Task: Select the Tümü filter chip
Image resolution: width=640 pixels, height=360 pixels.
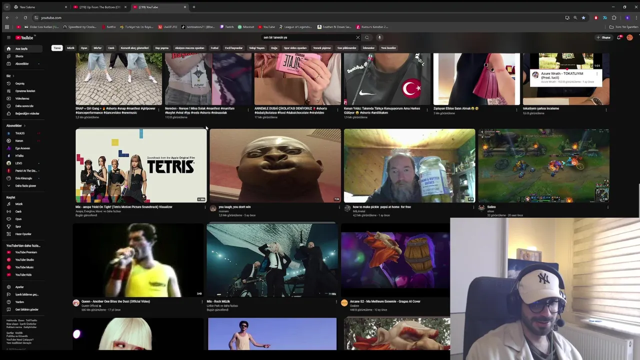Action: pyautogui.click(x=57, y=48)
